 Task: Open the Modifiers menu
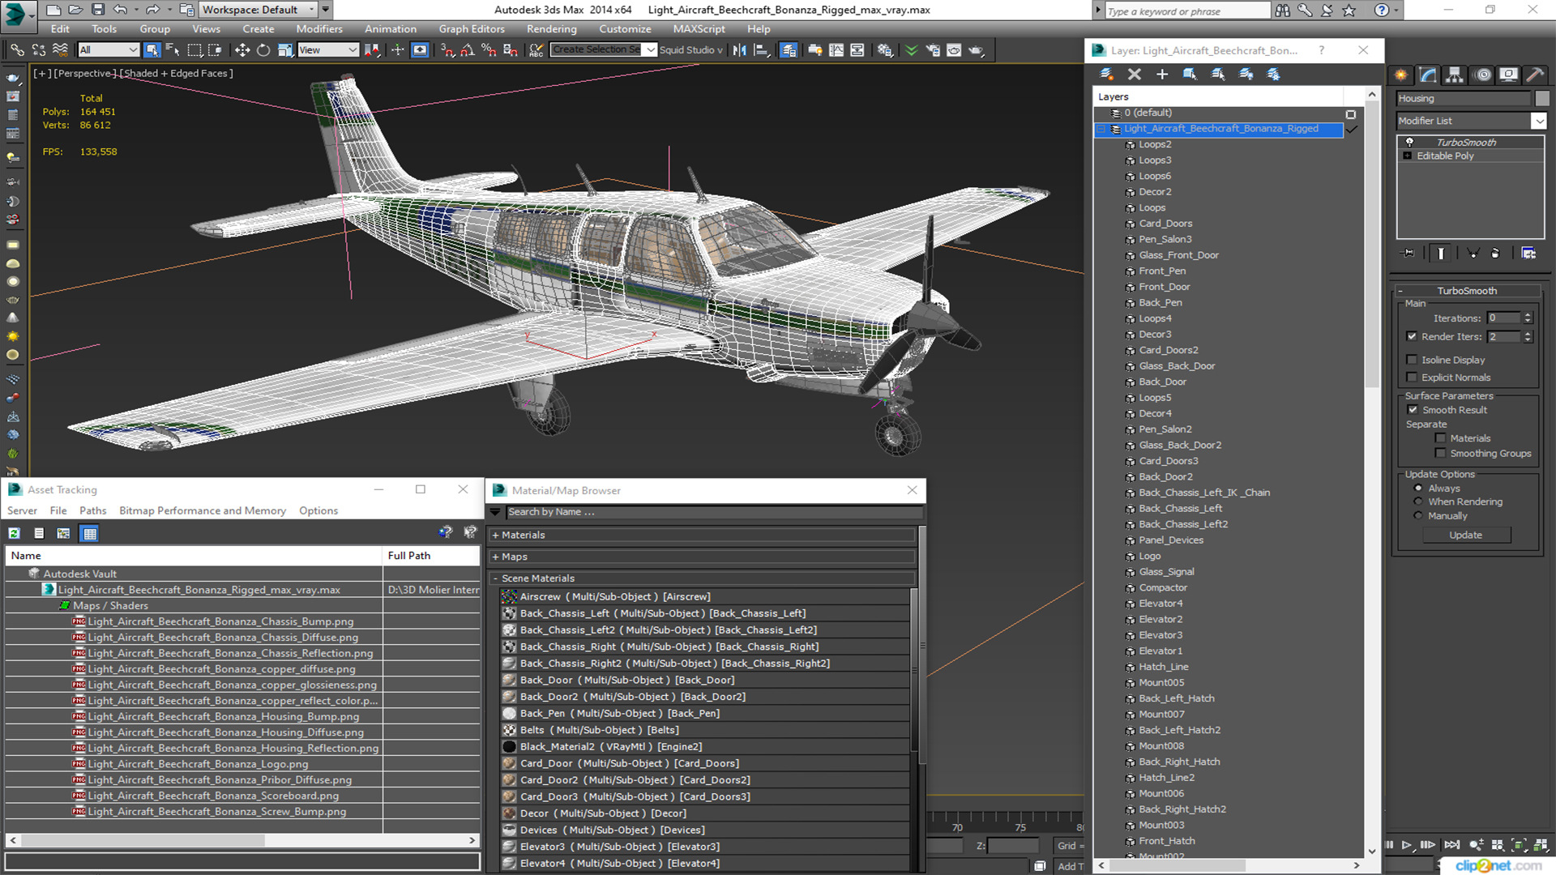point(318,28)
